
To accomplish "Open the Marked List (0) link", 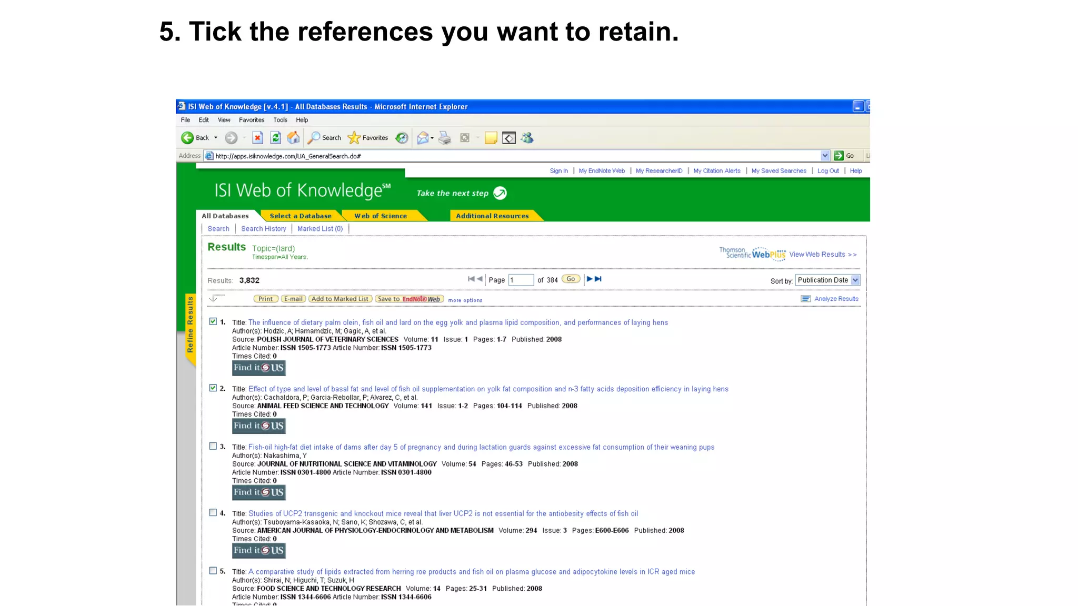I will pos(320,229).
